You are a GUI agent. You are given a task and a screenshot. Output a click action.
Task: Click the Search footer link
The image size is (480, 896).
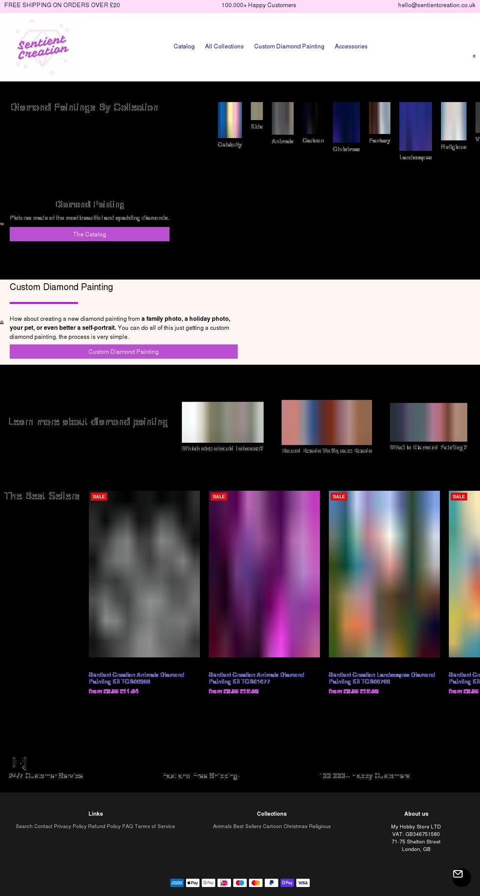(x=24, y=826)
